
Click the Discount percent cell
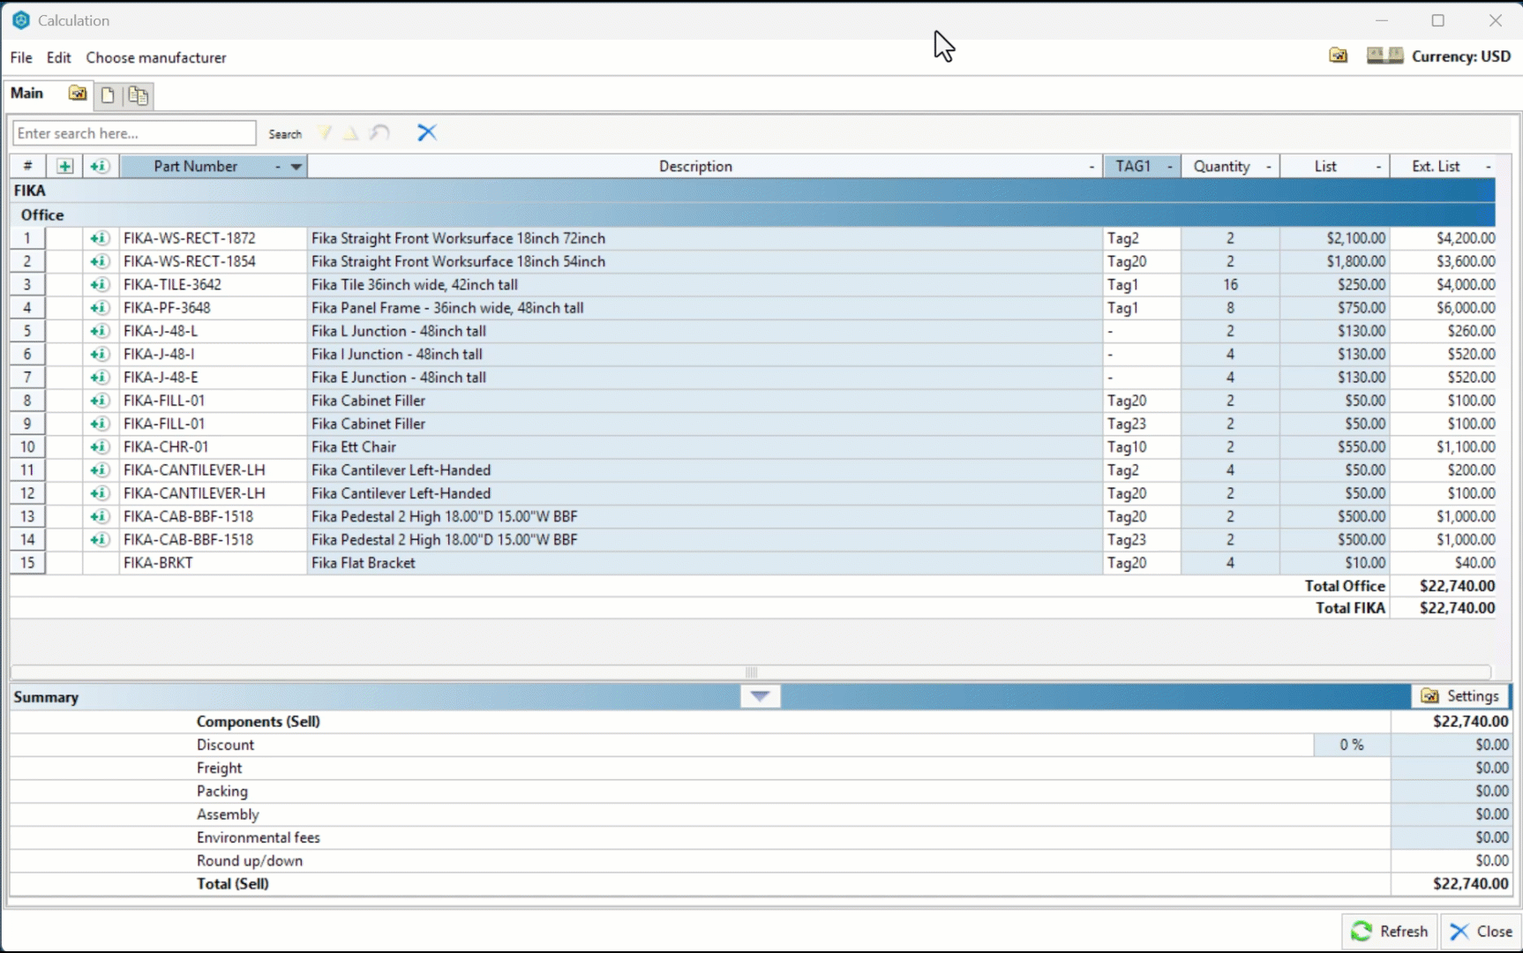[x=1351, y=745]
